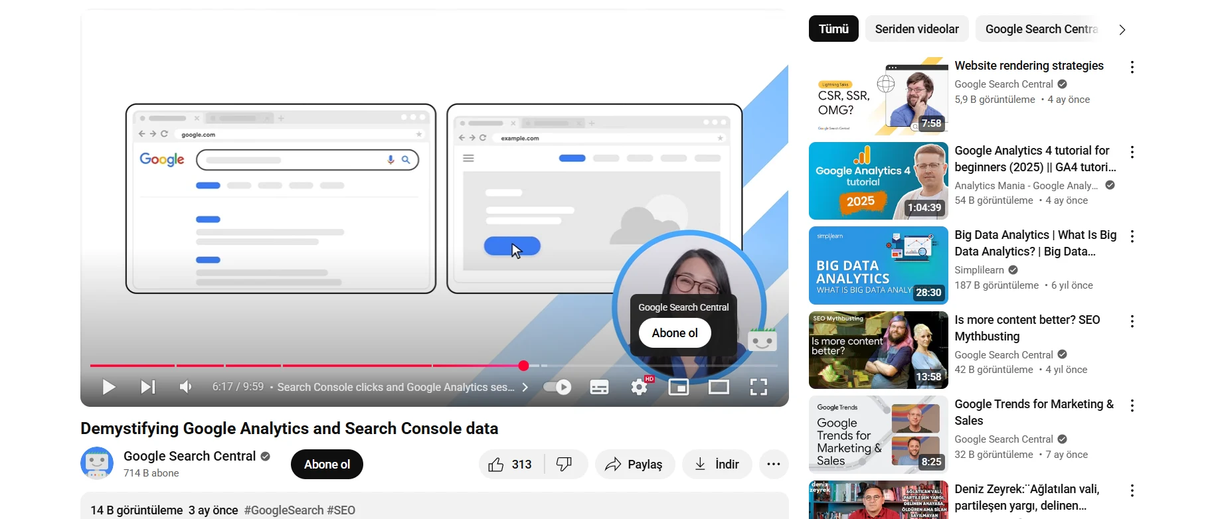This screenshot has width=1214, height=519.
Task: Toggle subtitles in the player
Action: [x=599, y=387]
